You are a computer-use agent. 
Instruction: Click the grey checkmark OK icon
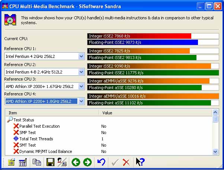pos(115,162)
